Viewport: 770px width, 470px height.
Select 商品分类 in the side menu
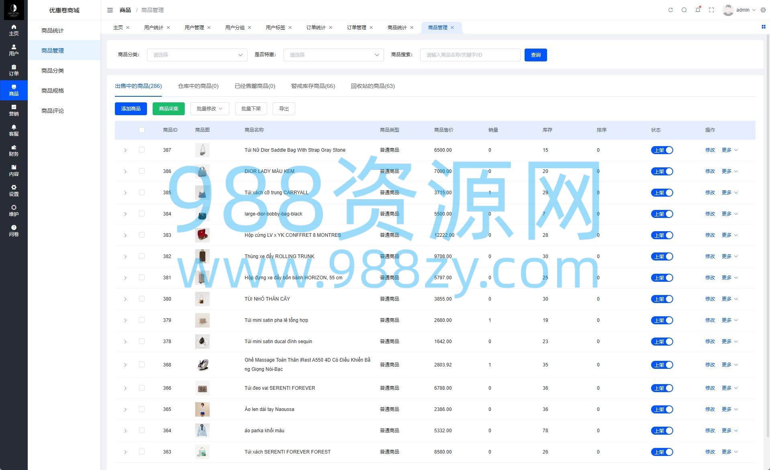coord(53,71)
